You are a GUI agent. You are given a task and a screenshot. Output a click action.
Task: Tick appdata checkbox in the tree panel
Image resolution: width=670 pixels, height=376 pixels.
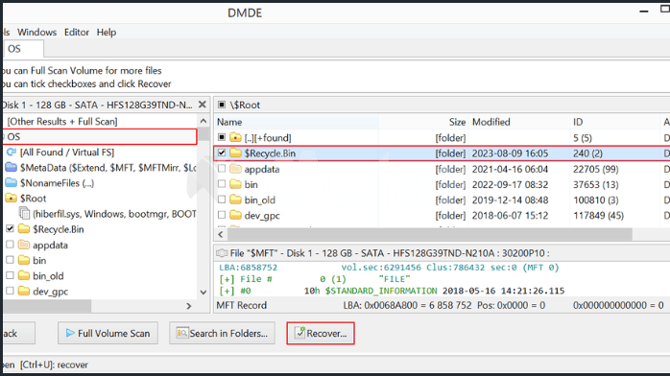pos(10,245)
